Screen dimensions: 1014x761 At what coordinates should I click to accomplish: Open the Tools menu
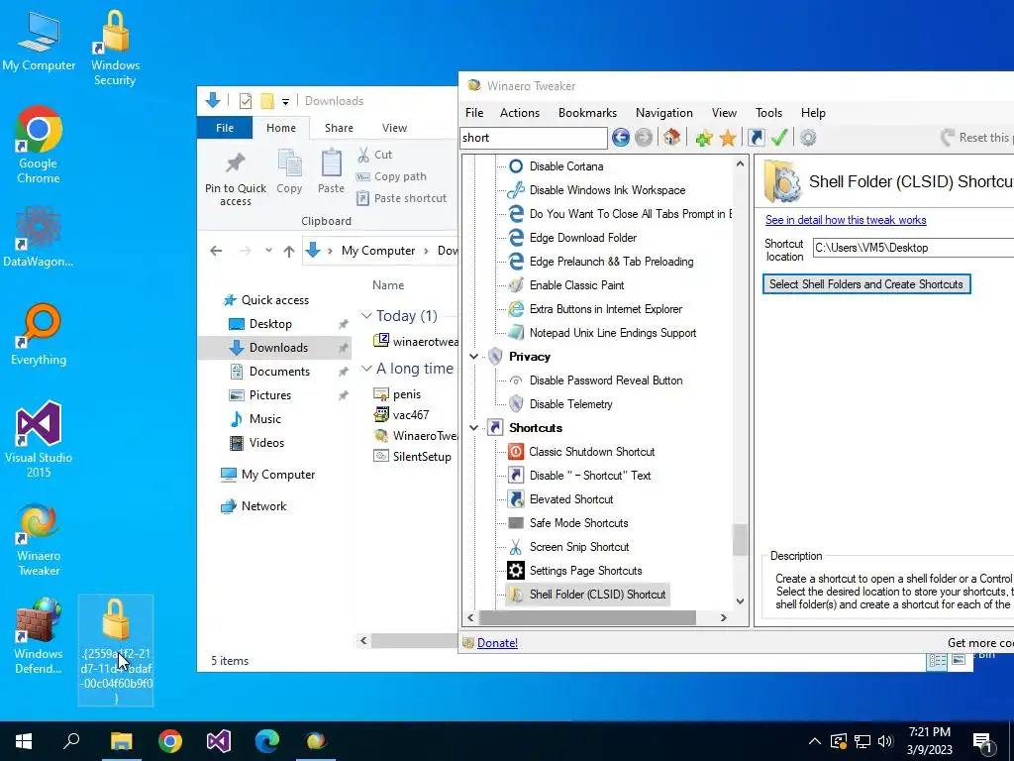click(x=768, y=113)
